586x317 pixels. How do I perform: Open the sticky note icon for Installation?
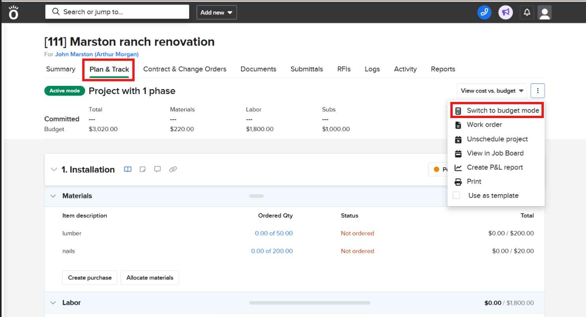(143, 169)
